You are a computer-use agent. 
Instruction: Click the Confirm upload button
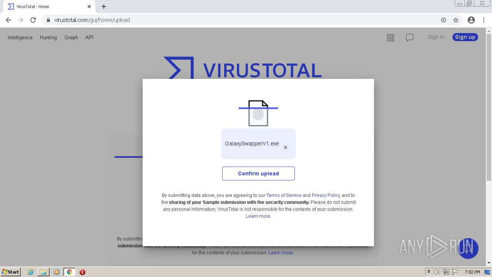(x=258, y=174)
